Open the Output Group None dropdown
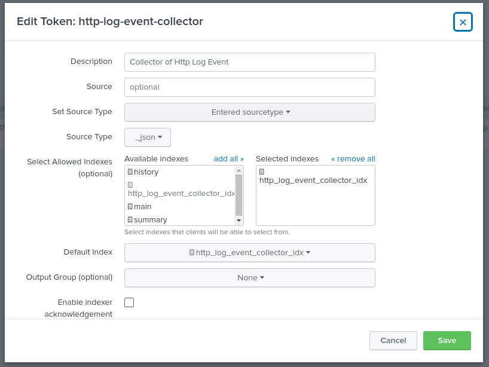This screenshot has height=367, width=489. coord(250,278)
